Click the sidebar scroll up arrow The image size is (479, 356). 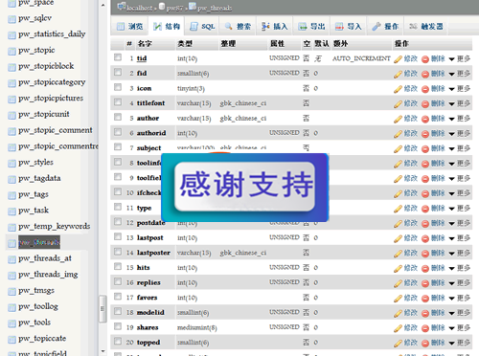pos(103,5)
